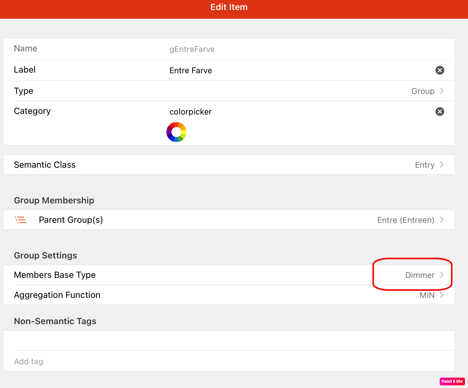Click the Category field containing colorpicker
The image size is (468, 388).
pos(191,112)
